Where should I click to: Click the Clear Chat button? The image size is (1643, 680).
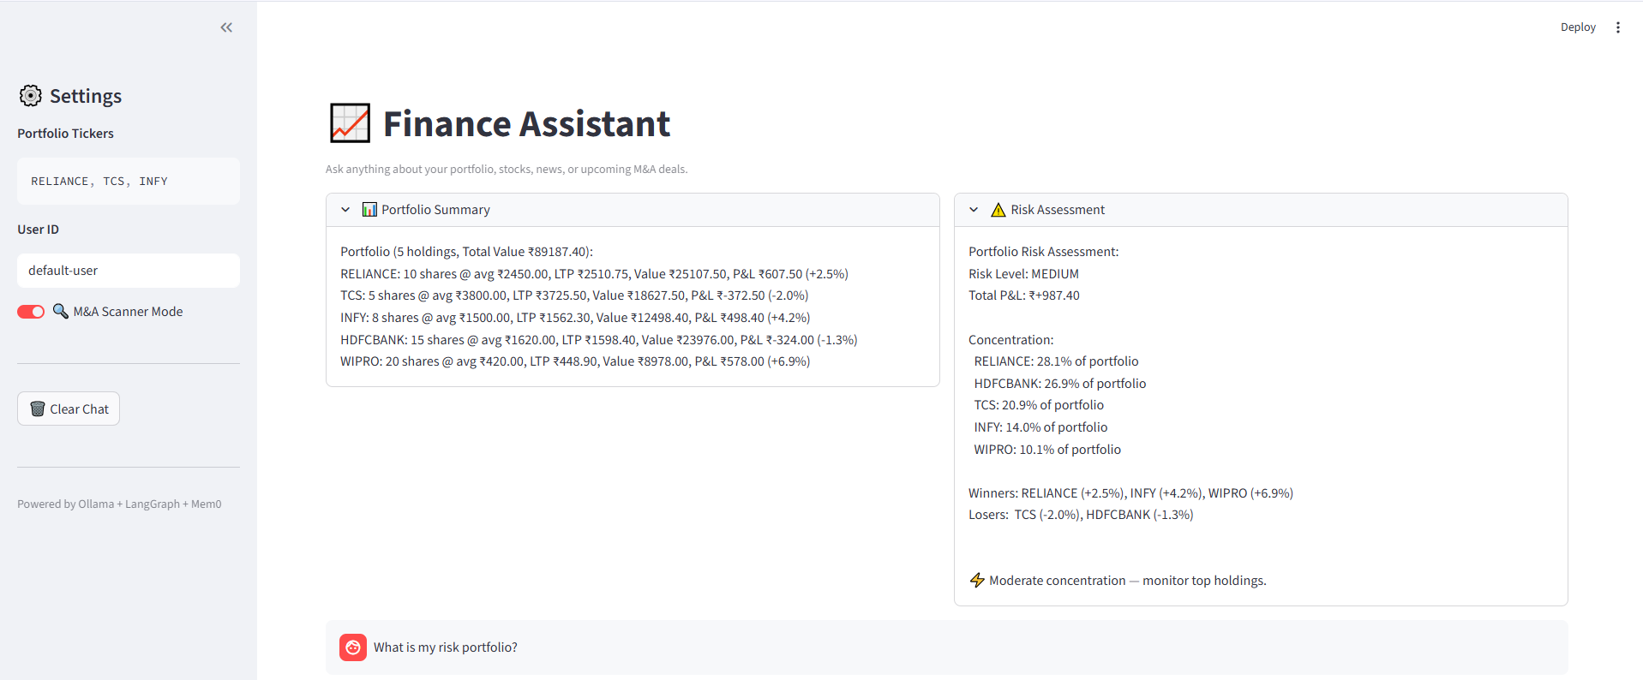69,409
